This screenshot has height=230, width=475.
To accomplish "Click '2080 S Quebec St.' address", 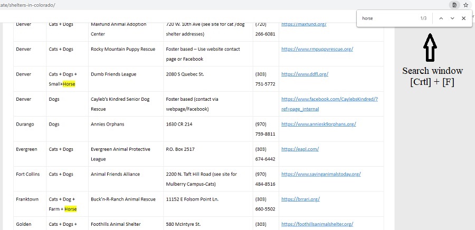I will pyautogui.click(x=185, y=74).
